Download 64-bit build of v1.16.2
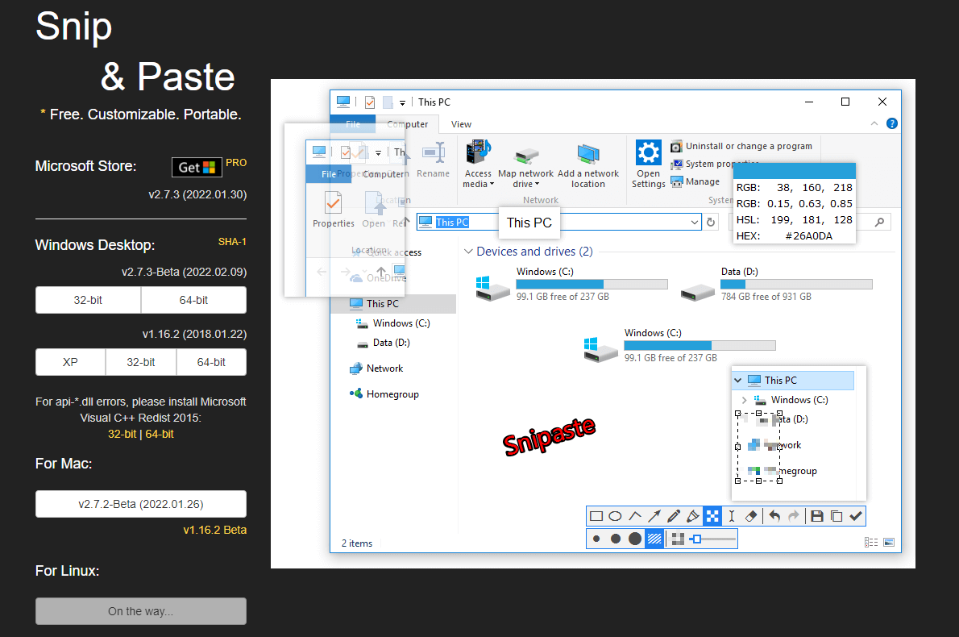Screen dimensions: 959x637 [212, 362]
